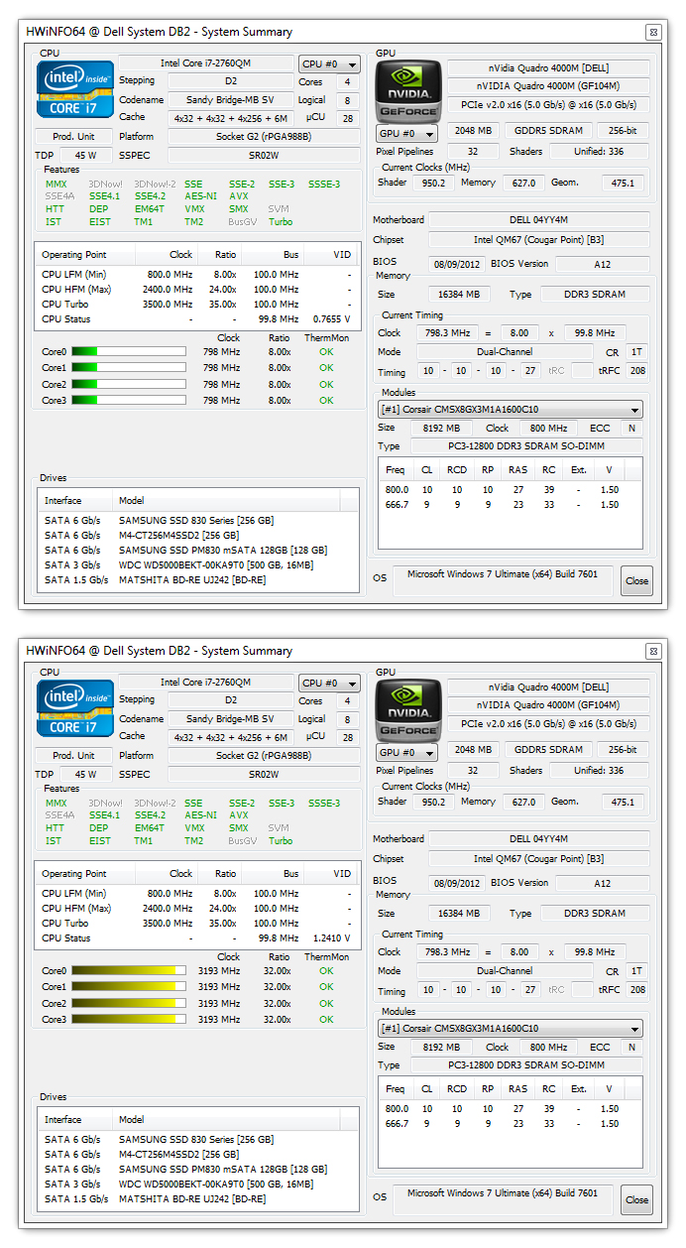Click CPU Status VID value 0.7655 V
This screenshot has width=686, height=1248.
click(x=332, y=319)
